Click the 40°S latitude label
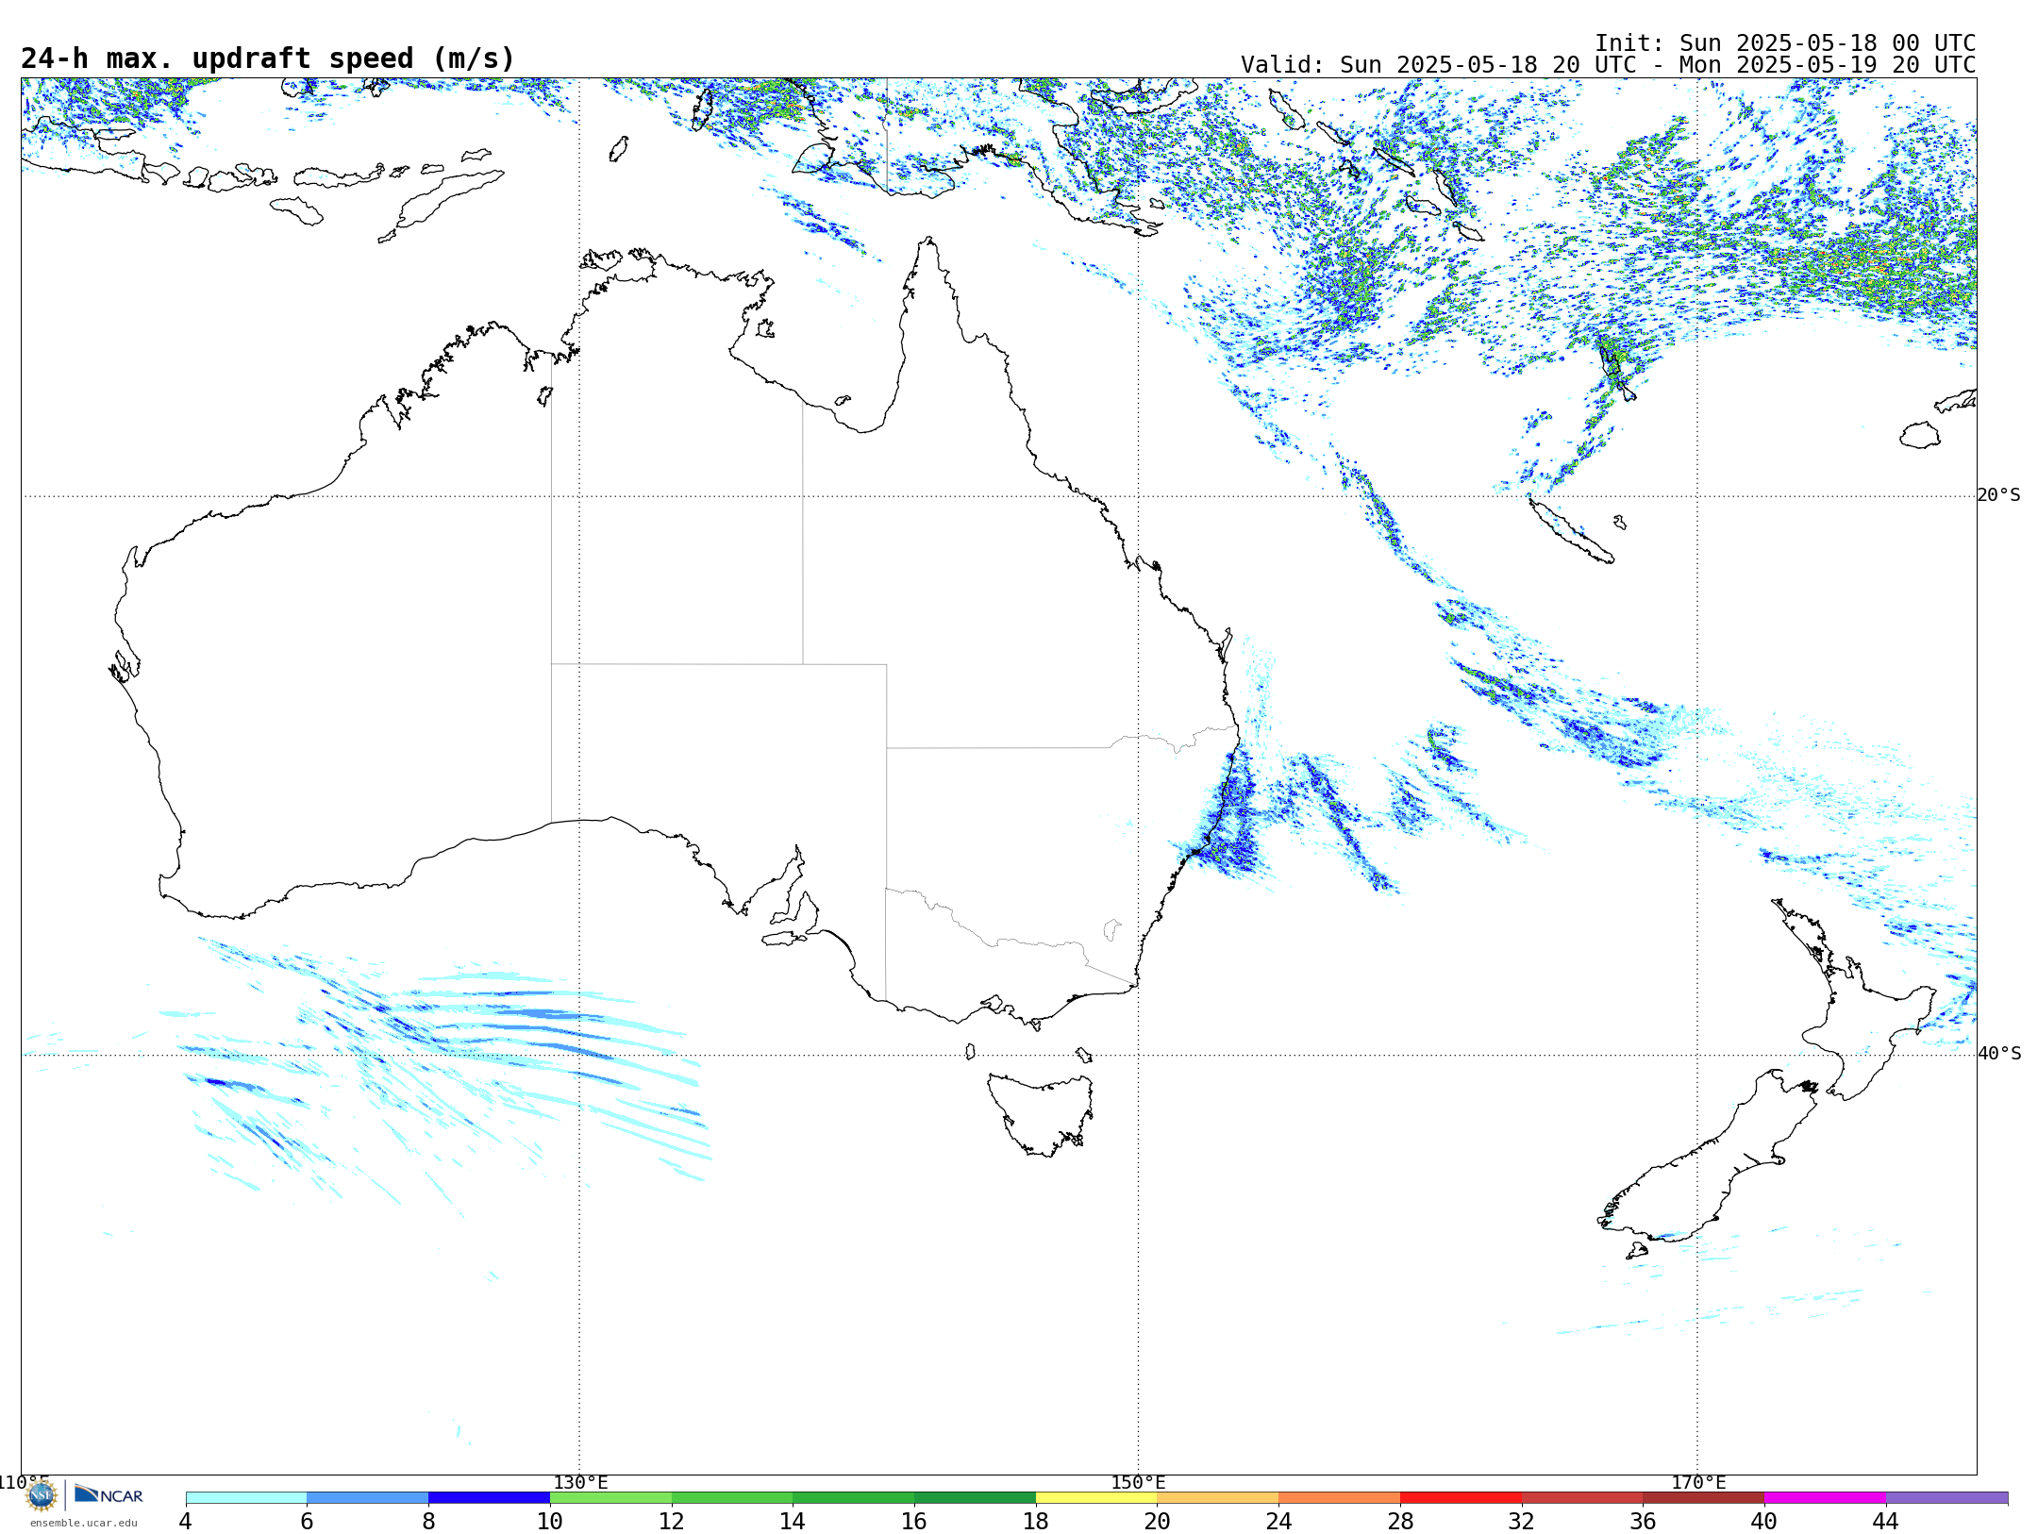 (1999, 1054)
